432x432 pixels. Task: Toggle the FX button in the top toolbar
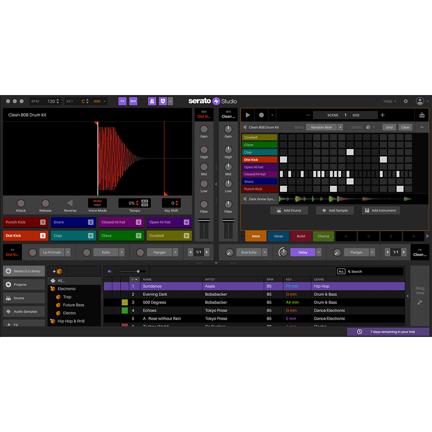point(122,101)
